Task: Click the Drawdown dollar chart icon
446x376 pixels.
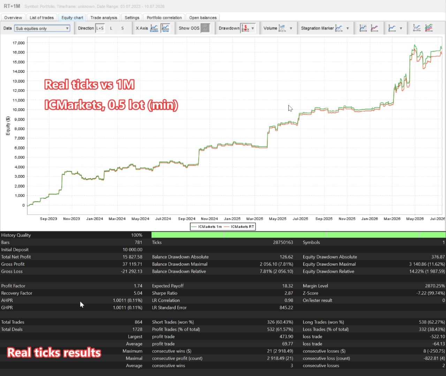Action: tap(245, 28)
